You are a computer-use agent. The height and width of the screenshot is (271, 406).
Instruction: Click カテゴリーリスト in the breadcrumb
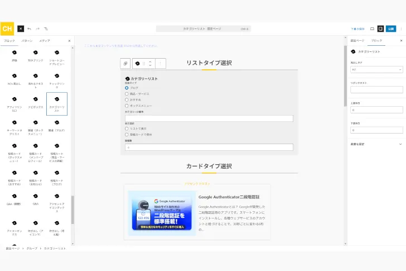[x=55, y=249]
